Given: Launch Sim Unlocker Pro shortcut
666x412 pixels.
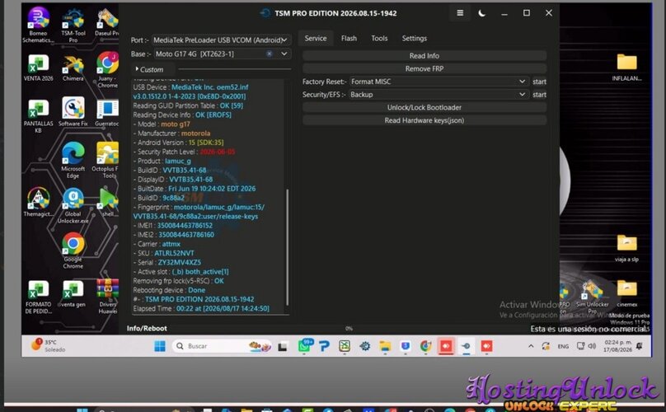Looking at the screenshot, I should (x=592, y=297).
